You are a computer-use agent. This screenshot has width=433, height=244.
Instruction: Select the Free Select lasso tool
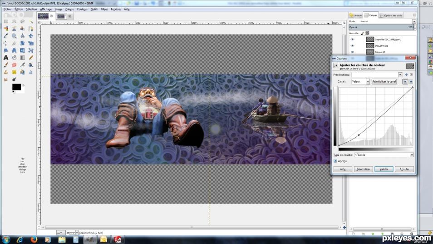click(x=22, y=21)
